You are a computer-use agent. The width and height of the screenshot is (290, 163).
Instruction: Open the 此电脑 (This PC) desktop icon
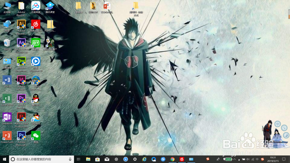click(7, 8)
